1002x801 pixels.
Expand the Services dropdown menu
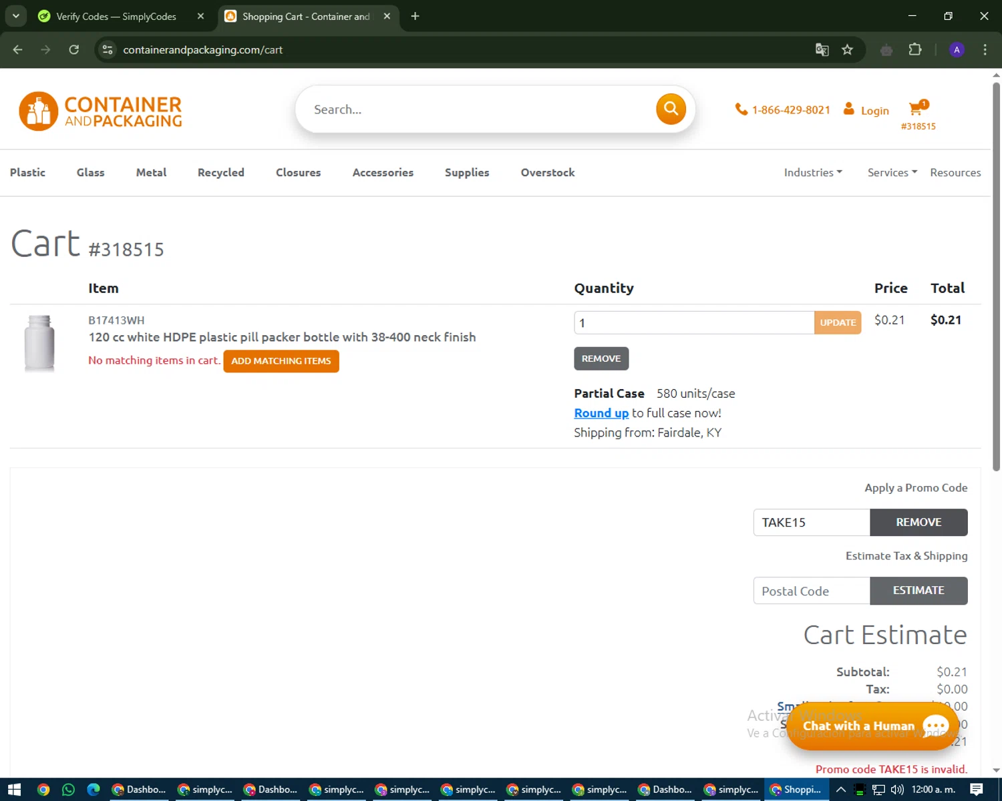[892, 172]
